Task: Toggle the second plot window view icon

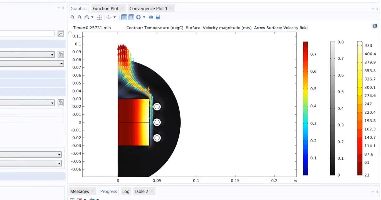Action: point(131,17)
